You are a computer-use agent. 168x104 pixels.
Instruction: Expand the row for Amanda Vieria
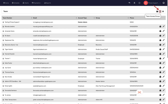point(3,31)
